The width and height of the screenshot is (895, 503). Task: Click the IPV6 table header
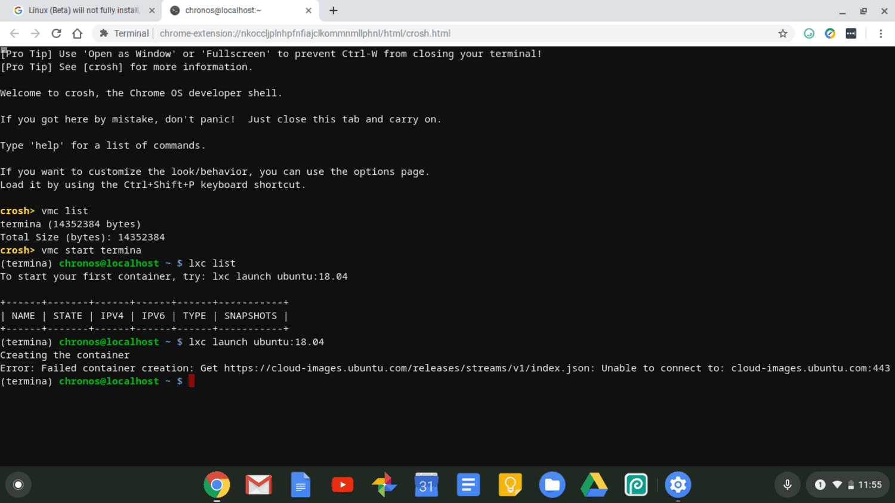pos(153,316)
